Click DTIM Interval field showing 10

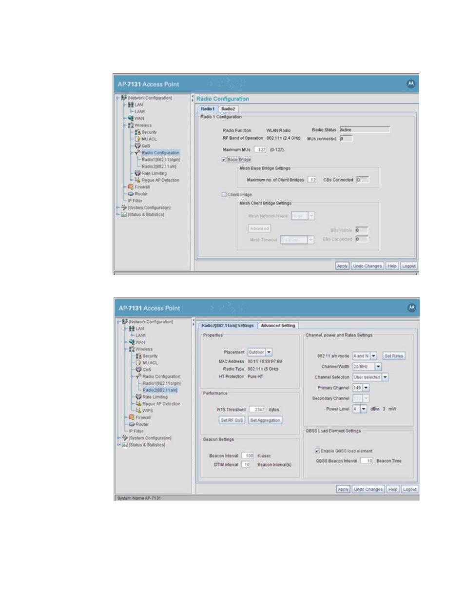pyautogui.click(x=246, y=464)
